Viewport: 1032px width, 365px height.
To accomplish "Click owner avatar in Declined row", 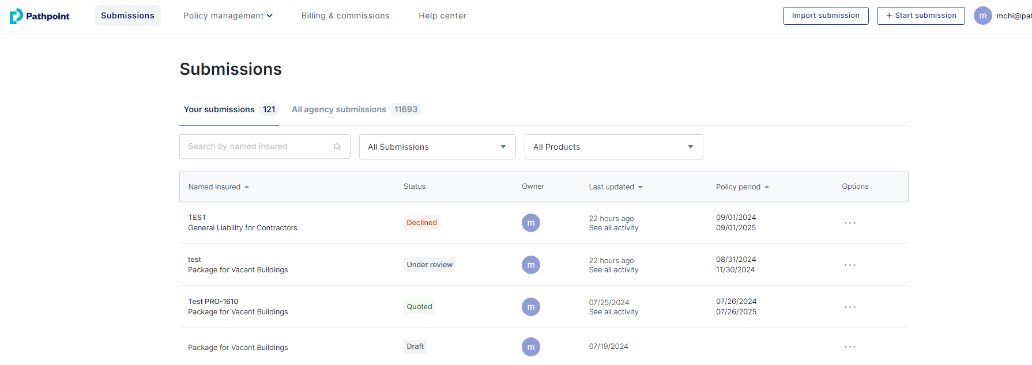I will click(x=530, y=223).
